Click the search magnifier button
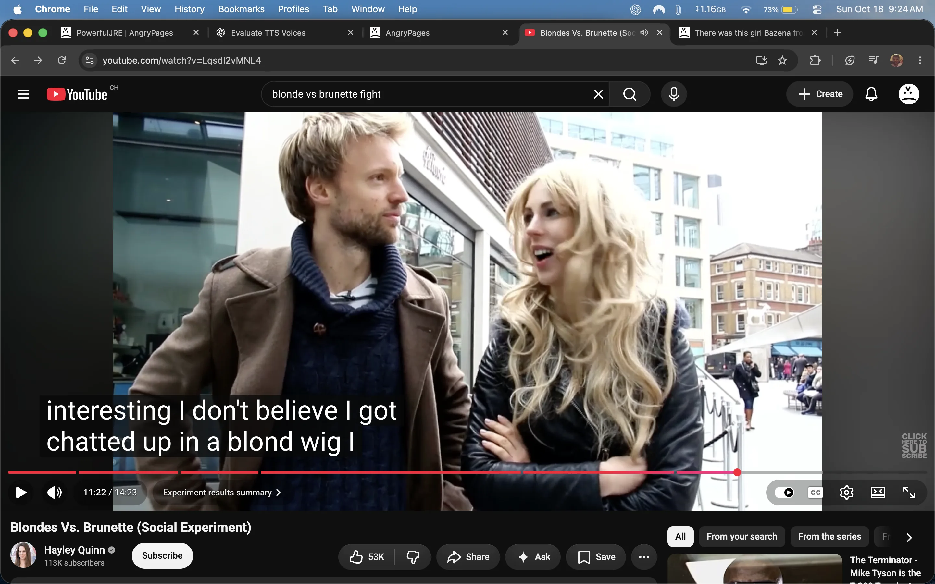935x584 pixels. (x=630, y=94)
